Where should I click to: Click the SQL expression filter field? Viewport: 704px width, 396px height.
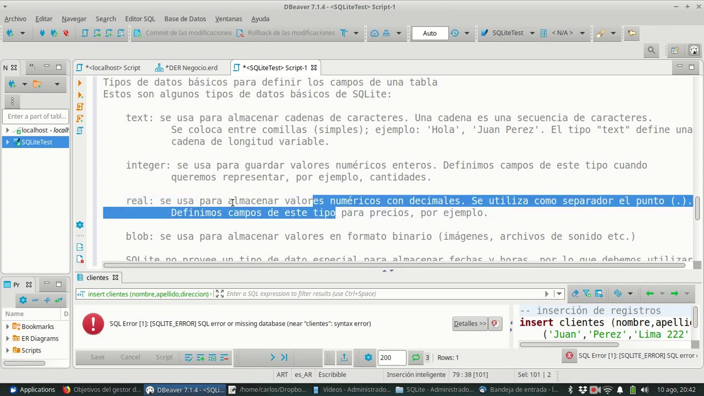(382, 294)
